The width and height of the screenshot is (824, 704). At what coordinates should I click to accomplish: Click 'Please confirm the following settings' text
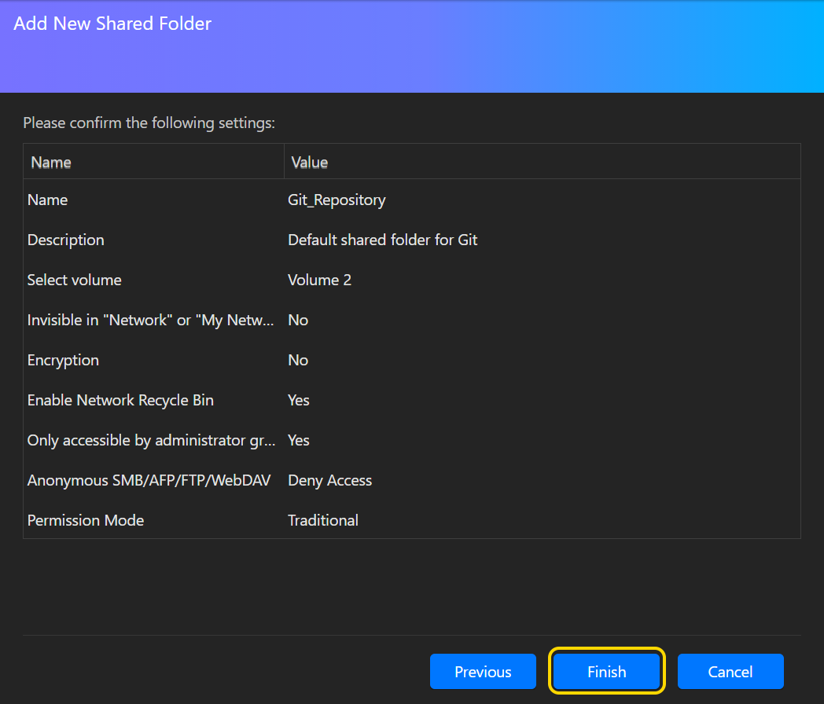pos(149,123)
